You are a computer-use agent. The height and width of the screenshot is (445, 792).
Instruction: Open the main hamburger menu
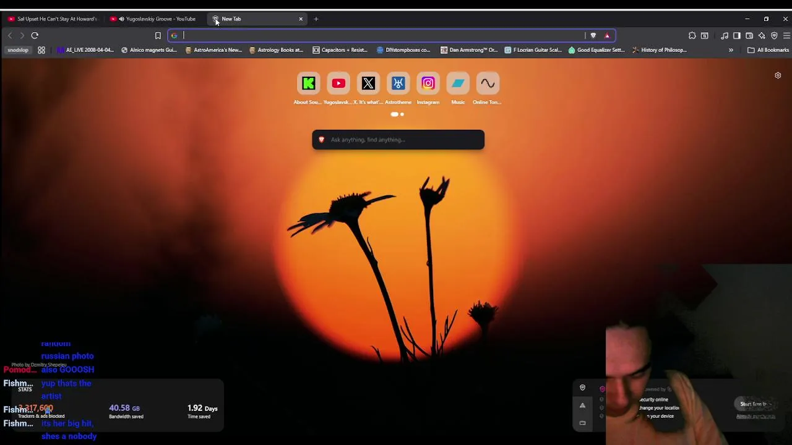tap(786, 36)
